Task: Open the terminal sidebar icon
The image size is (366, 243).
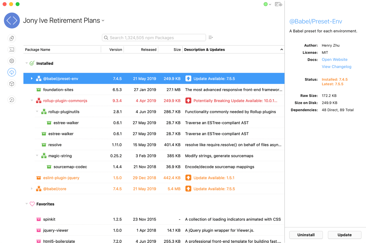Action: (12, 50)
